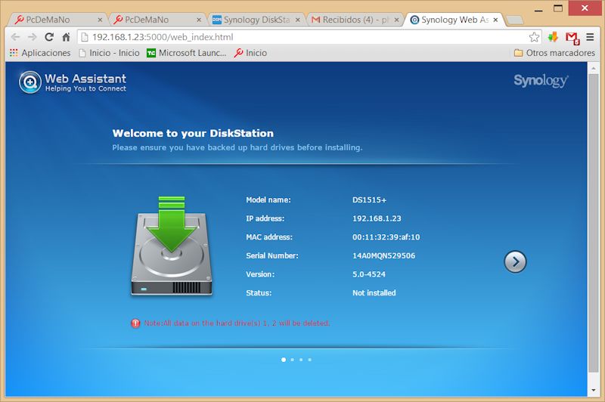Open the Gmail checker extension icon
605x402 pixels.
click(572, 38)
